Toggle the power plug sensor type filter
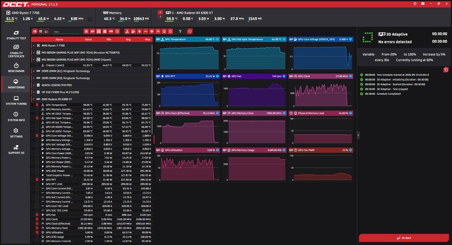This screenshot has height=245, width=452. click(139, 32)
